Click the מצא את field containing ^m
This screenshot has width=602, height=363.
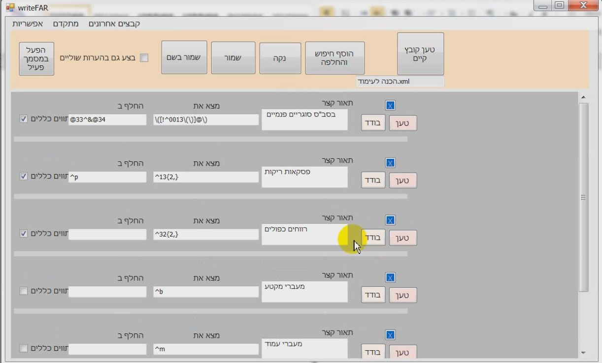206,349
